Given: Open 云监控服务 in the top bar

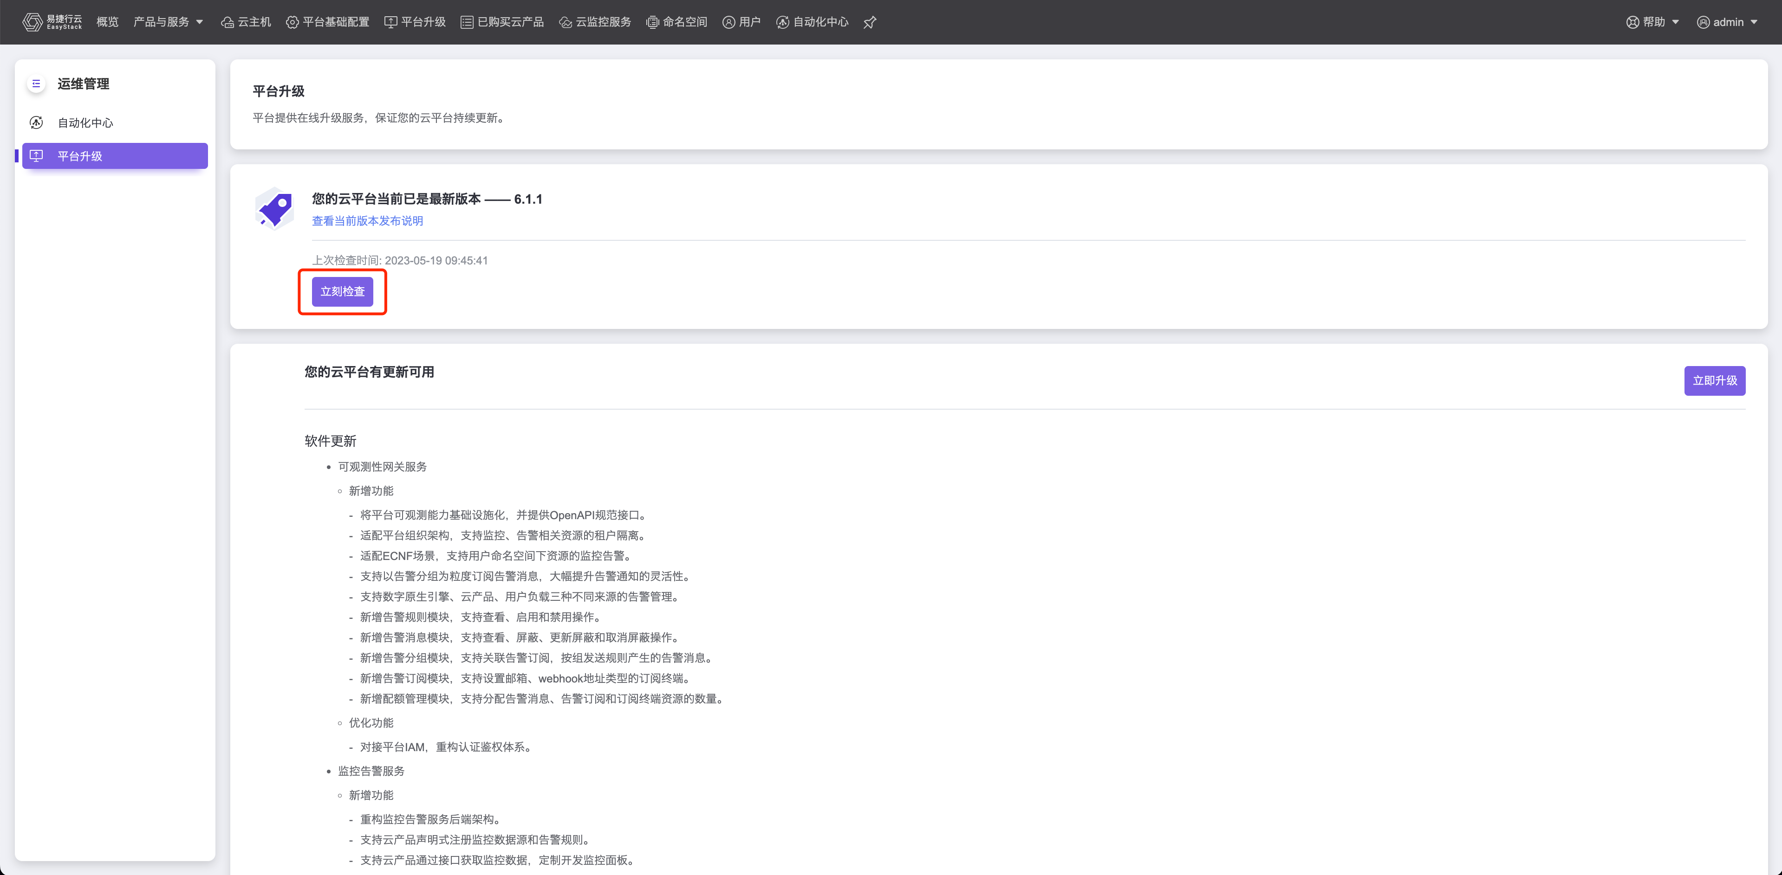Looking at the screenshot, I should tap(595, 22).
